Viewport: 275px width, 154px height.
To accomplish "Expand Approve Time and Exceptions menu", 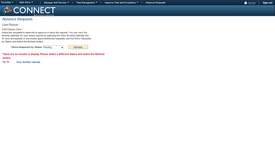I will click(121, 3).
